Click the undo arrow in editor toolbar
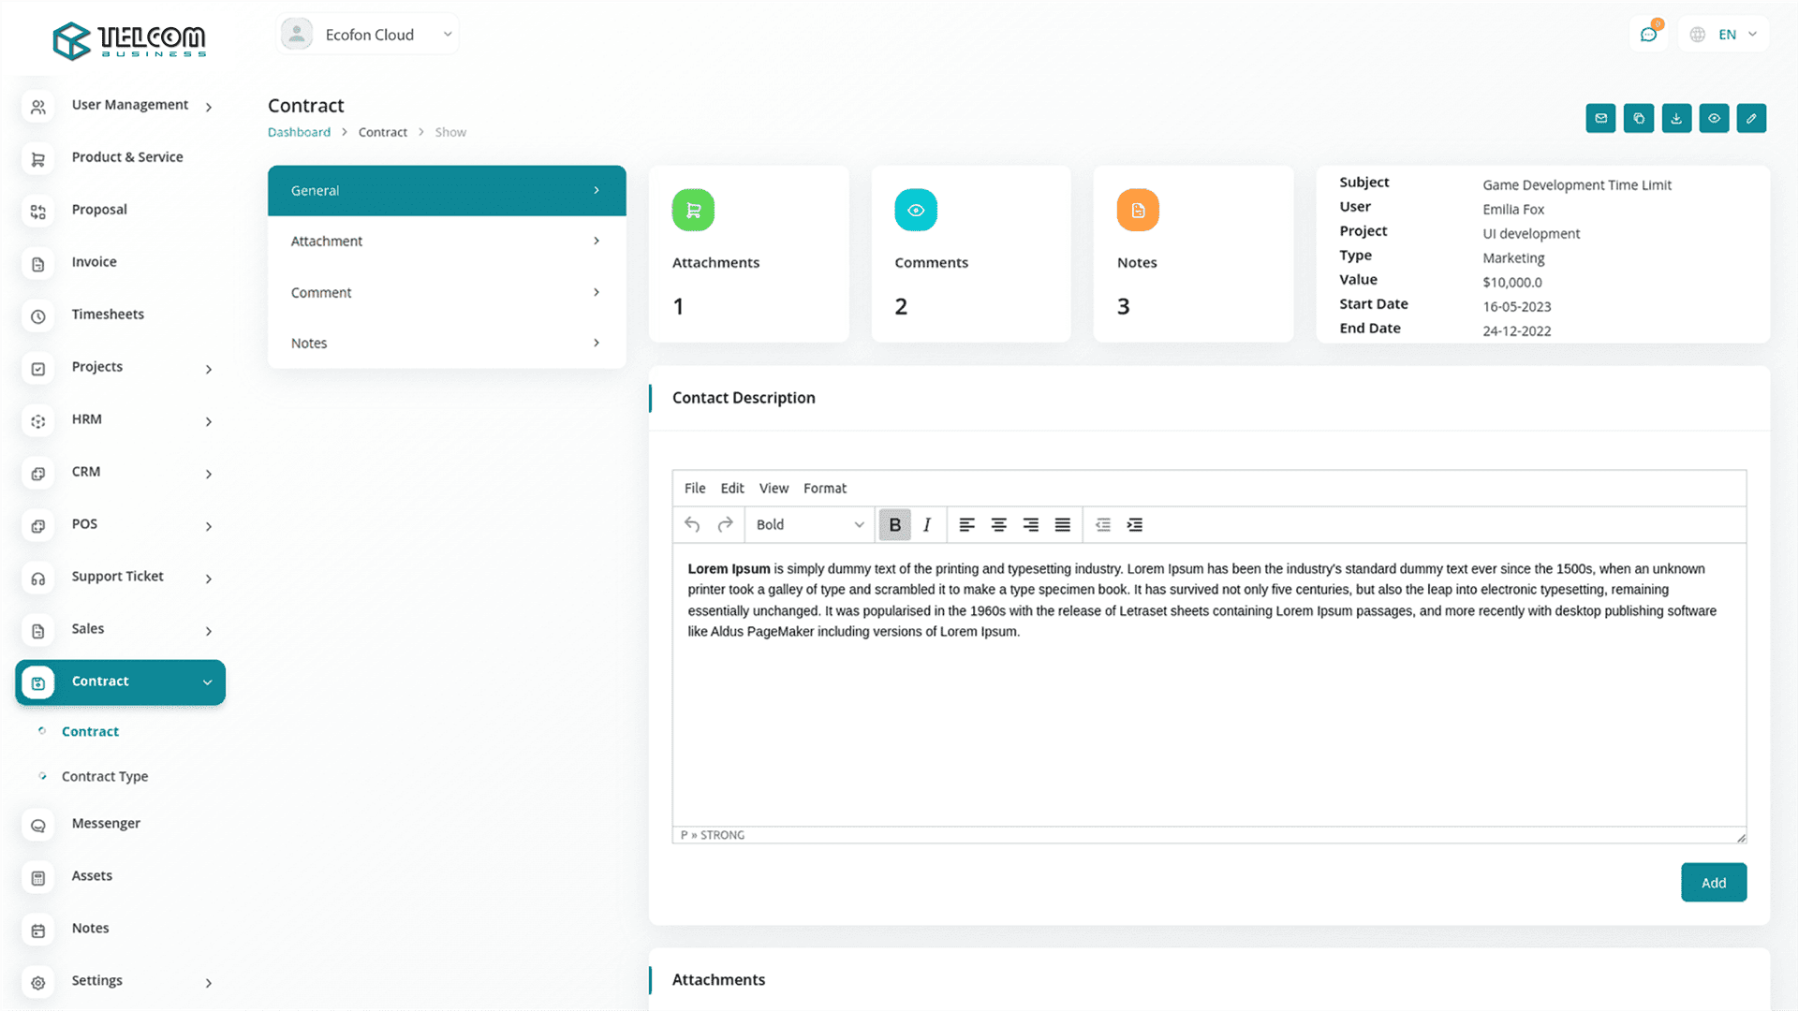This screenshot has width=1798, height=1011. pyautogui.click(x=692, y=525)
